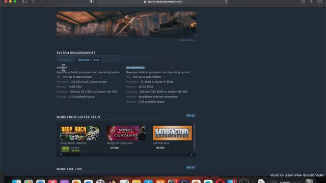326x183 pixels.
Task: Click the '8 GB RAM' memory value
Action: pyautogui.click(x=75, y=87)
